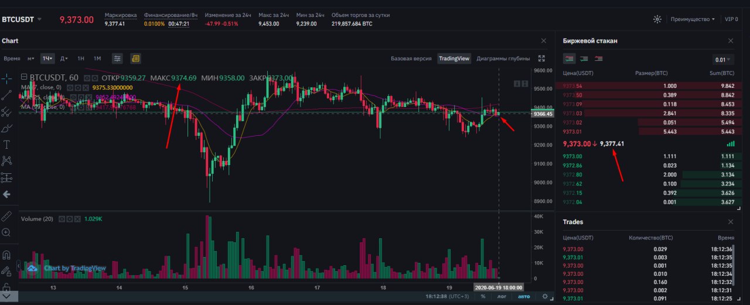Open the Преимущество dropdown
The height and width of the screenshot is (305, 750).
click(693, 19)
